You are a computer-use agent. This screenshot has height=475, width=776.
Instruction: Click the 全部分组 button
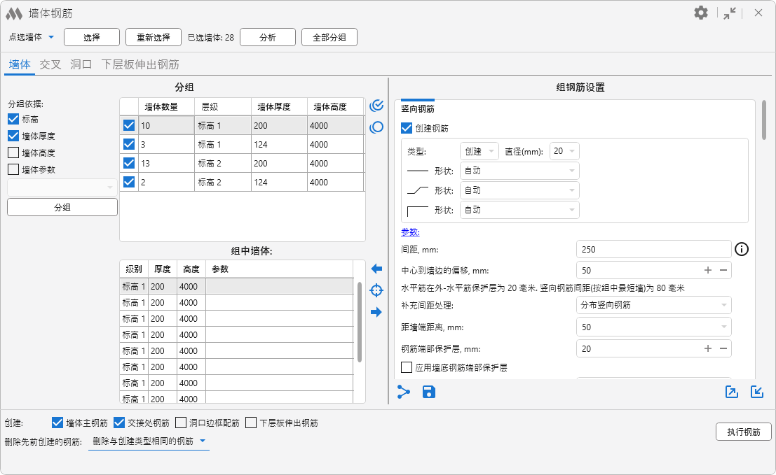click(x=329, y=37)
